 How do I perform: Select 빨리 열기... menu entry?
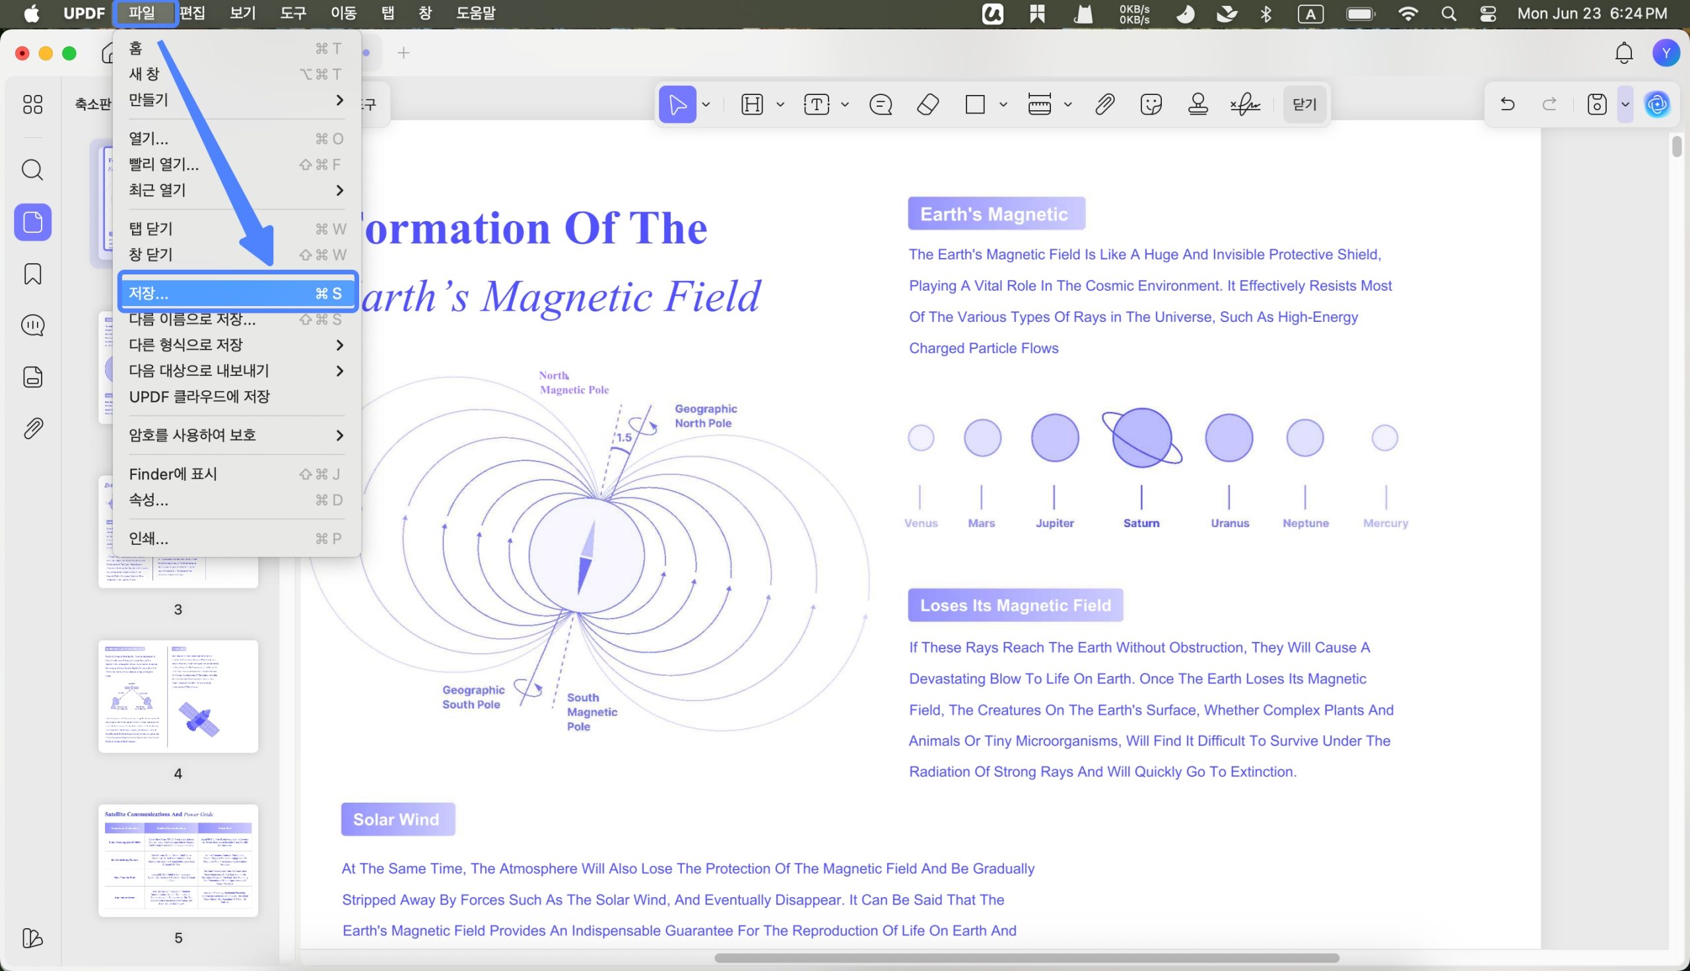(x=237, y=165)
